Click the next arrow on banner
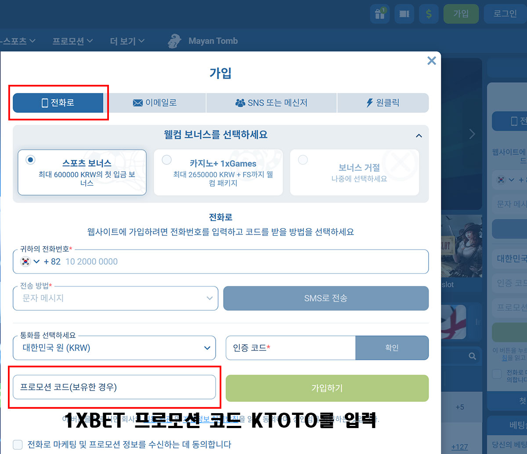 pyautogui.click(x=472, y=134)
